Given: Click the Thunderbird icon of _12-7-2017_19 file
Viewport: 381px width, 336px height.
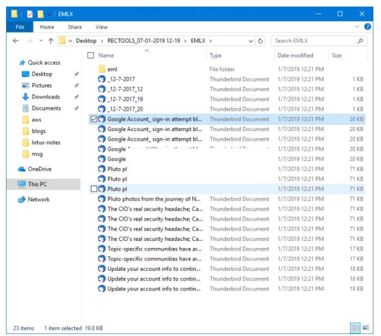Looking at the screenshot, I should (101, 99).
